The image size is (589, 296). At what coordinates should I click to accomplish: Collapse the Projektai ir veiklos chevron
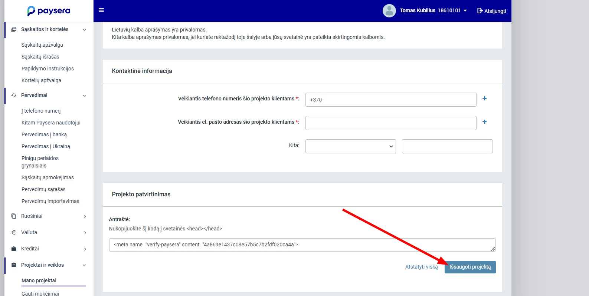[85, 265]
